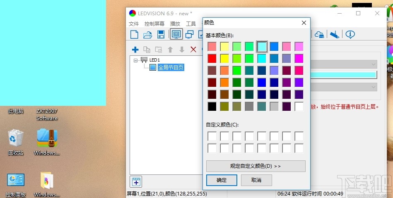The width and height of the screenshot is (393, 198).
Task: Select the white basic color swatch
Action: 299,106
